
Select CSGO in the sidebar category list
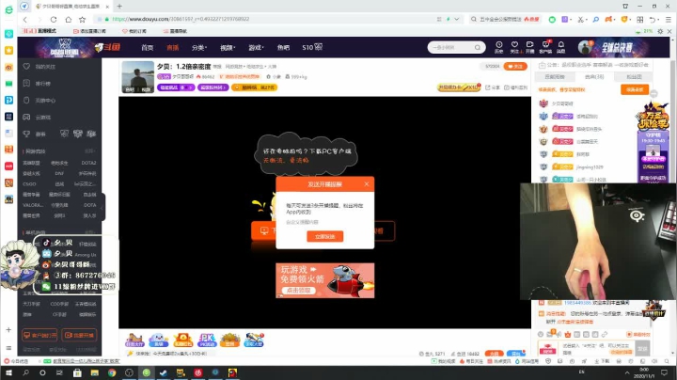click(x=29, y=184)
